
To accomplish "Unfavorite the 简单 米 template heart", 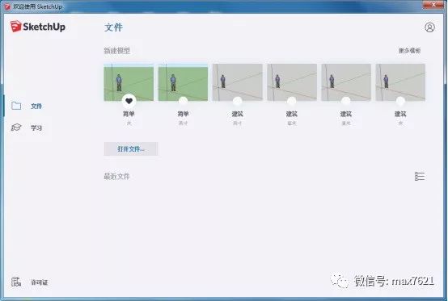I will click(x=129, y=101).
